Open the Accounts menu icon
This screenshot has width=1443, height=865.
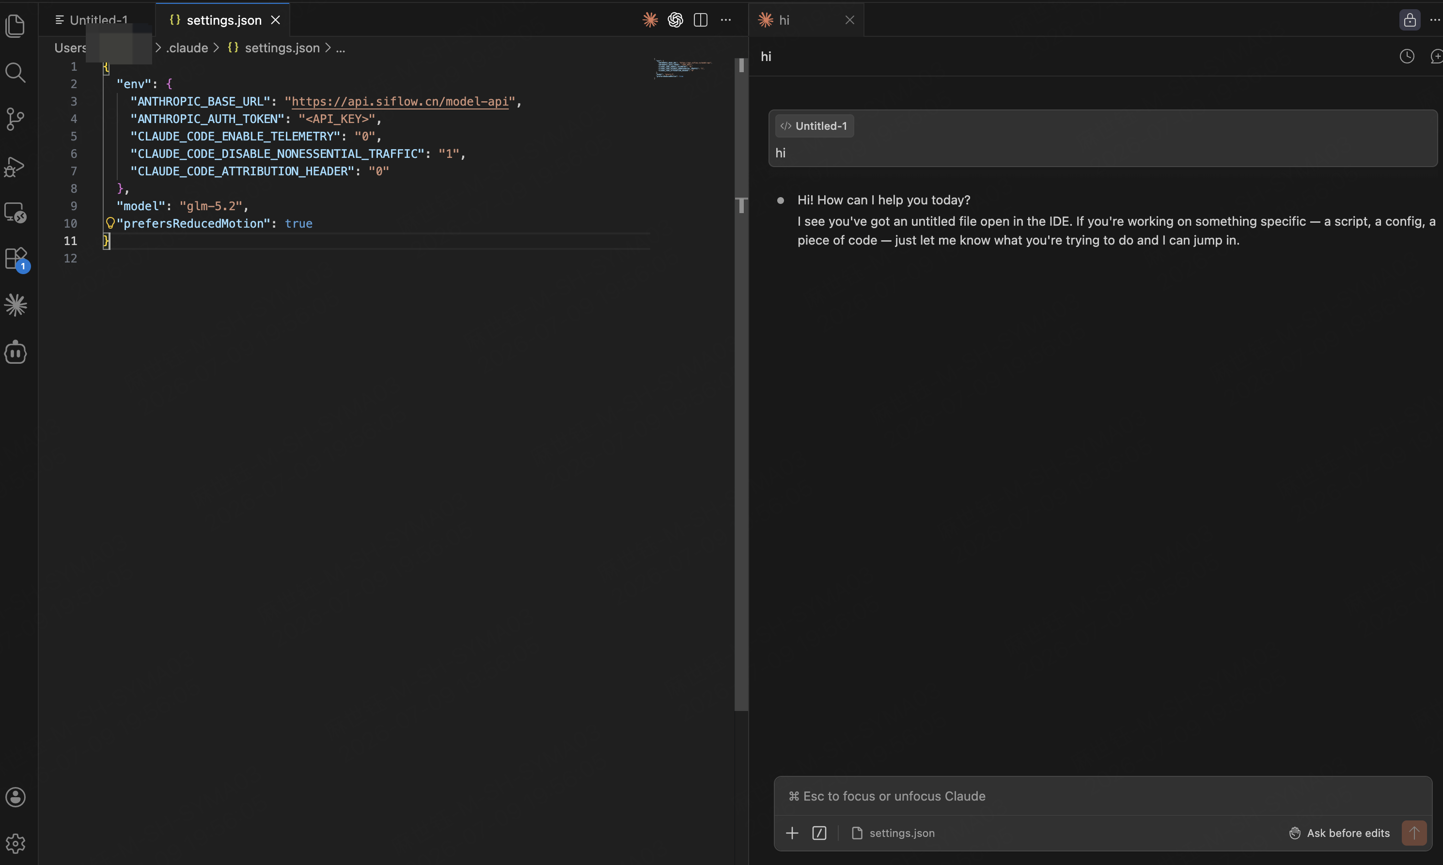click(15, 797)
